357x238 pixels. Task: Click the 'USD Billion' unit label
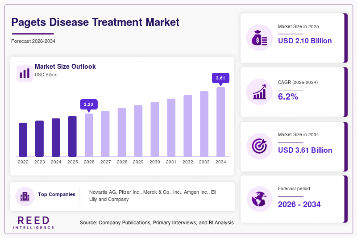coord(46,75)
